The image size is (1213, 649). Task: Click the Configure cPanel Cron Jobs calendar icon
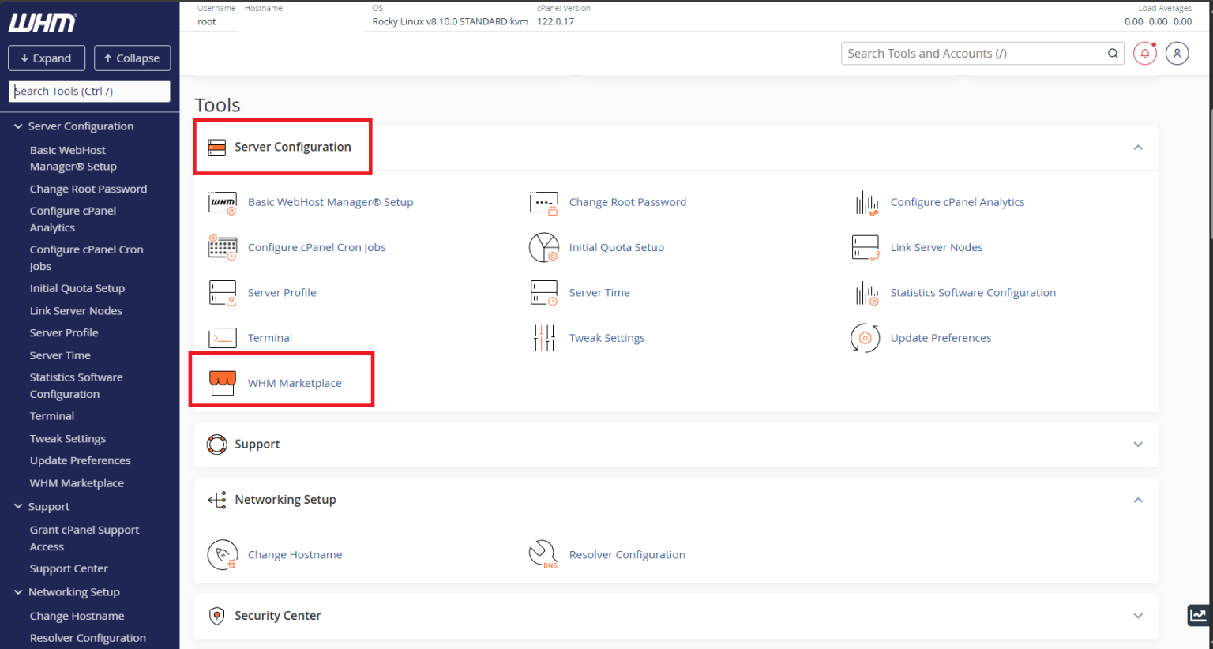[x=222, y=247]
